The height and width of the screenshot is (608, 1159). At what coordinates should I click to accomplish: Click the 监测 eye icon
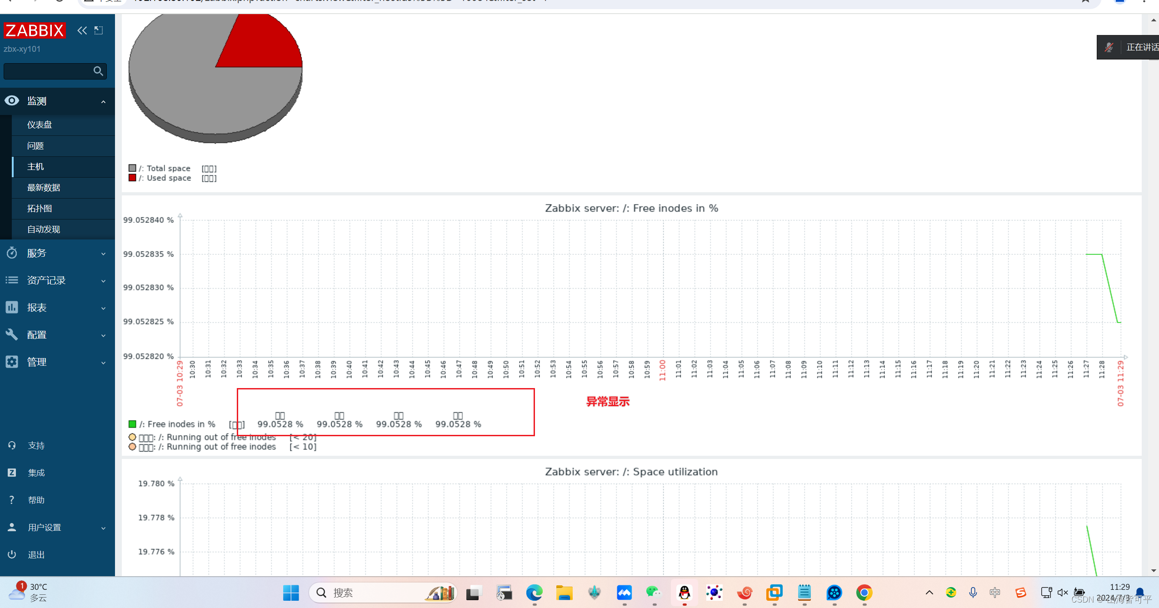pos(12,101)
